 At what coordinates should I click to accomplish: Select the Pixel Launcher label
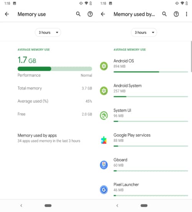126,185
